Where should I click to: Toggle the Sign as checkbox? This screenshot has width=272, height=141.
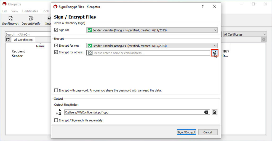[56, 30]
